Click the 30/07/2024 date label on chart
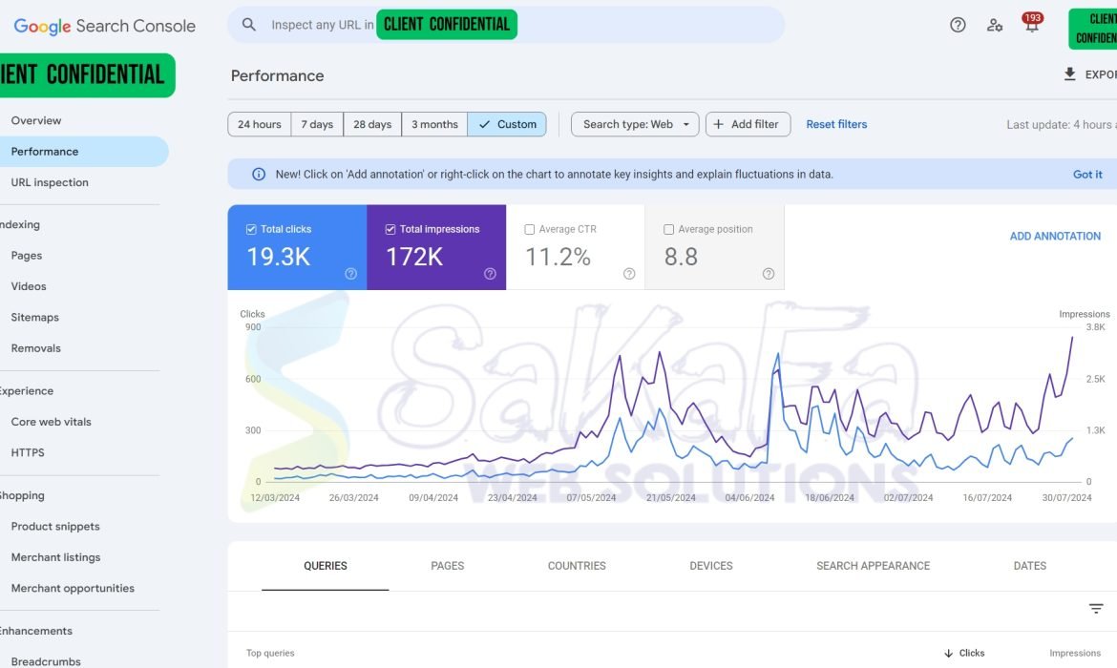Image resolution: width=1117 pixels, height=668 pixels. point(1066,498)
